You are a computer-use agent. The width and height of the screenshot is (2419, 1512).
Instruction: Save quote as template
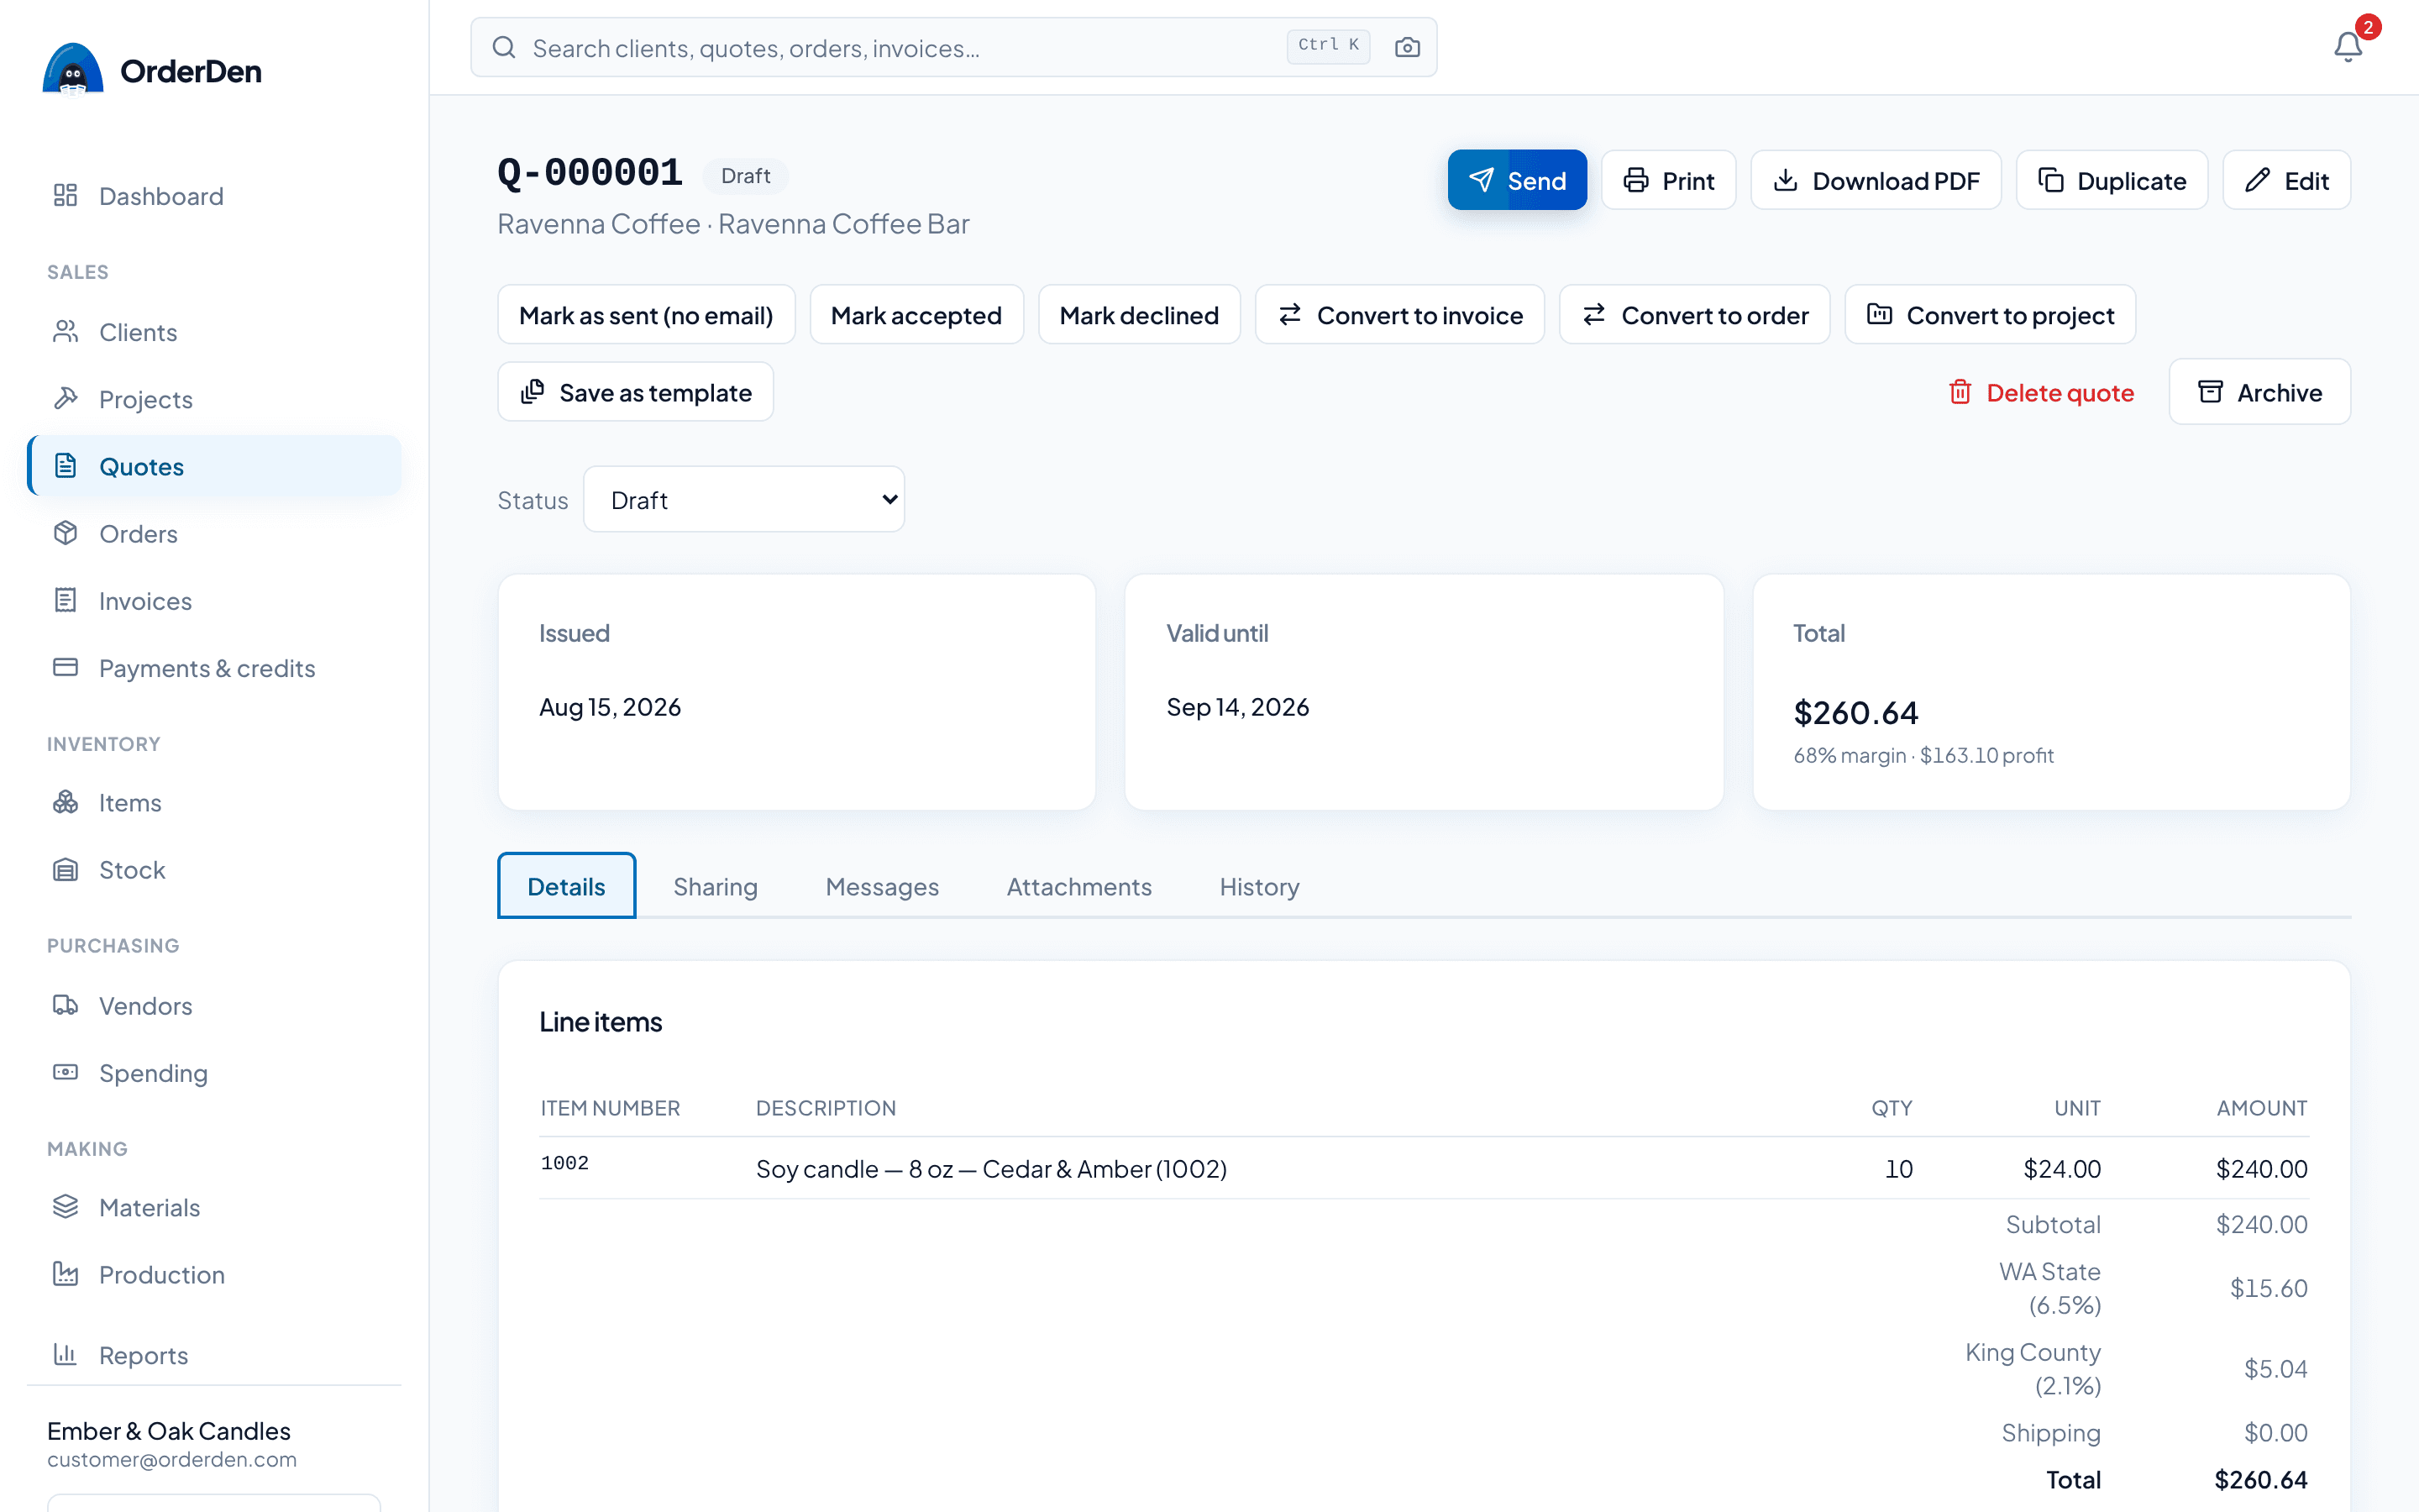click(x=635, y=392)
